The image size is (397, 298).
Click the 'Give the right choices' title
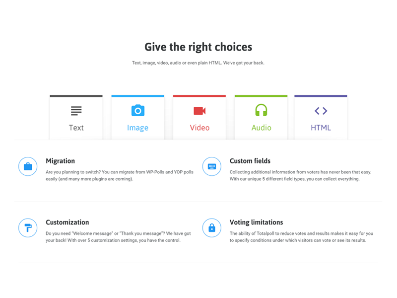pyautogui.click(x=198, y=47)
